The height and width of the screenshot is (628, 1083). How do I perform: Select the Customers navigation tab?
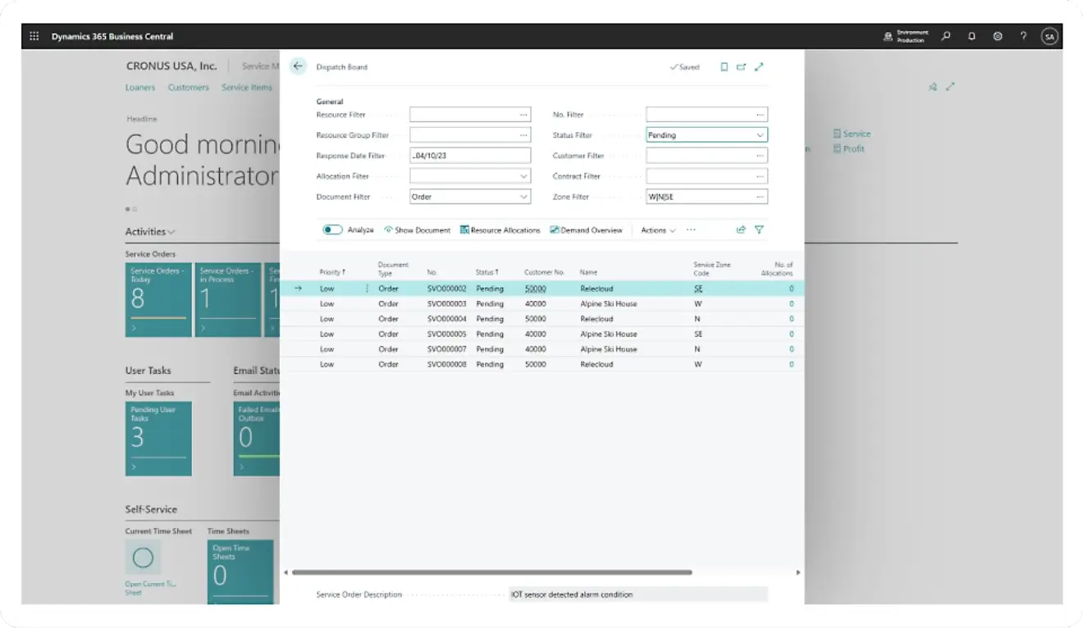tap(188, 87)
